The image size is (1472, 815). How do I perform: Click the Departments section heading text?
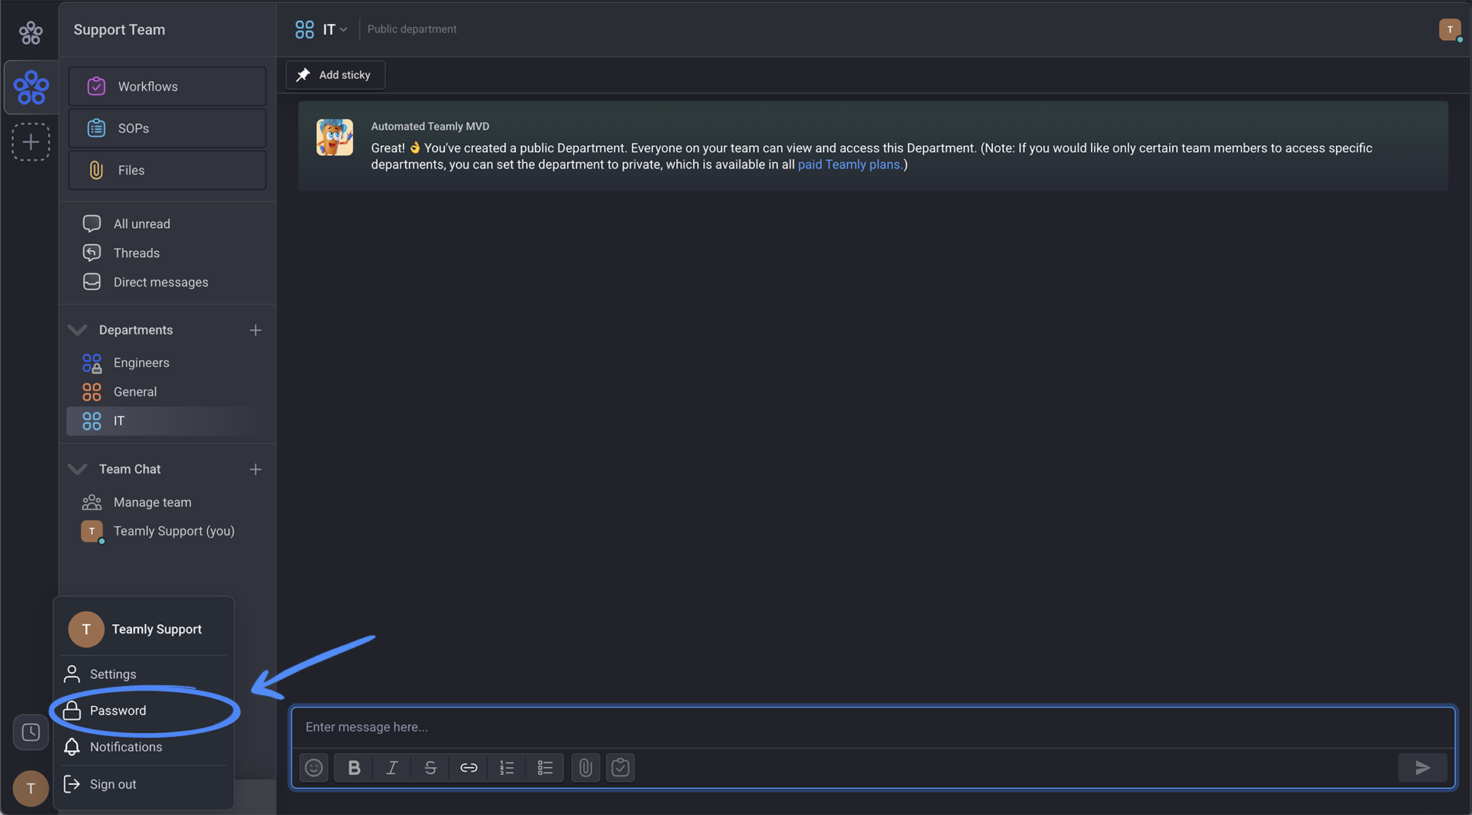coord(136,330)
